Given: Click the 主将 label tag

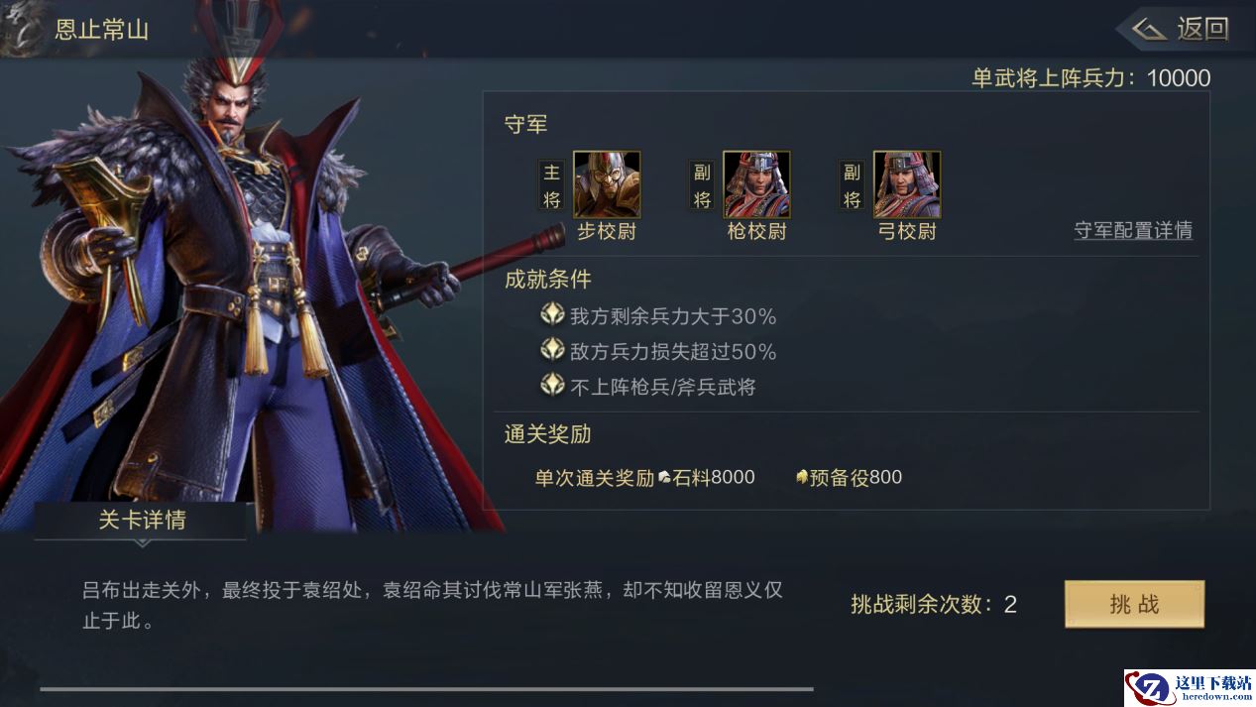Looking at the screenshot, I should point(551,185).
